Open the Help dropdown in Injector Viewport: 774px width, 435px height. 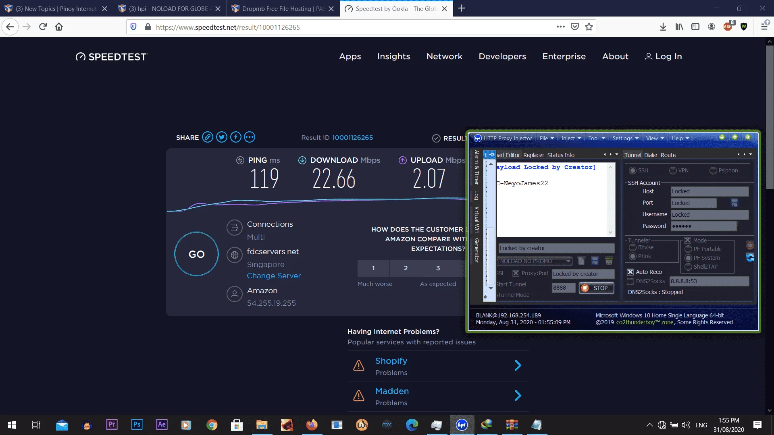coord(680,139)
